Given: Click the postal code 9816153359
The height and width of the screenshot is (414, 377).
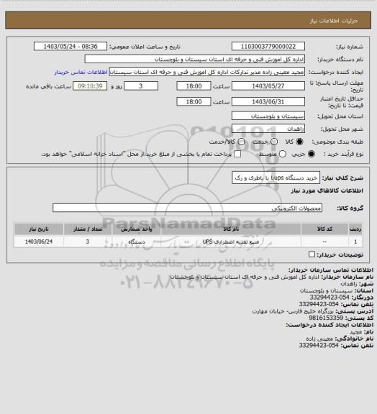Looking at the screenshot, I should tap(326, 318).
